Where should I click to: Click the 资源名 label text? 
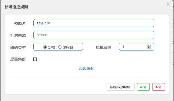20,24
